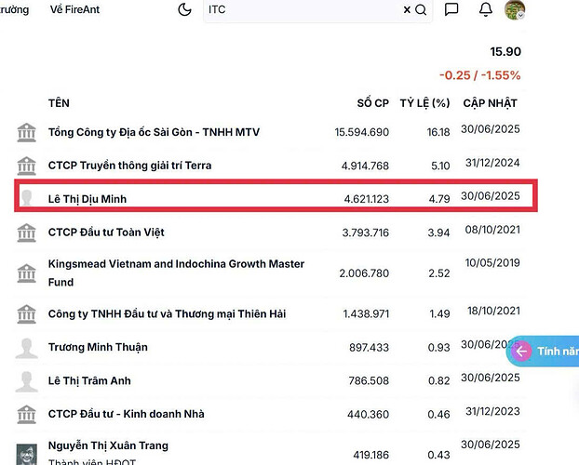This screenshot has width=579, height=465.
Task: Click the institution icon beside CTCP Truyền thông giải trí Terra
Action: [27, 166]
